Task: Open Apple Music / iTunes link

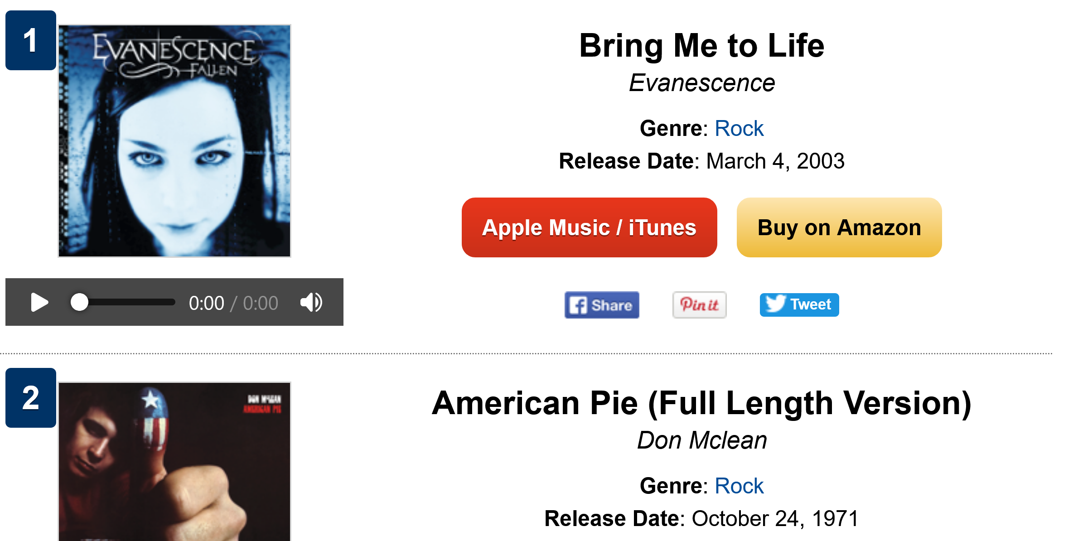Action: click(589, 227)
